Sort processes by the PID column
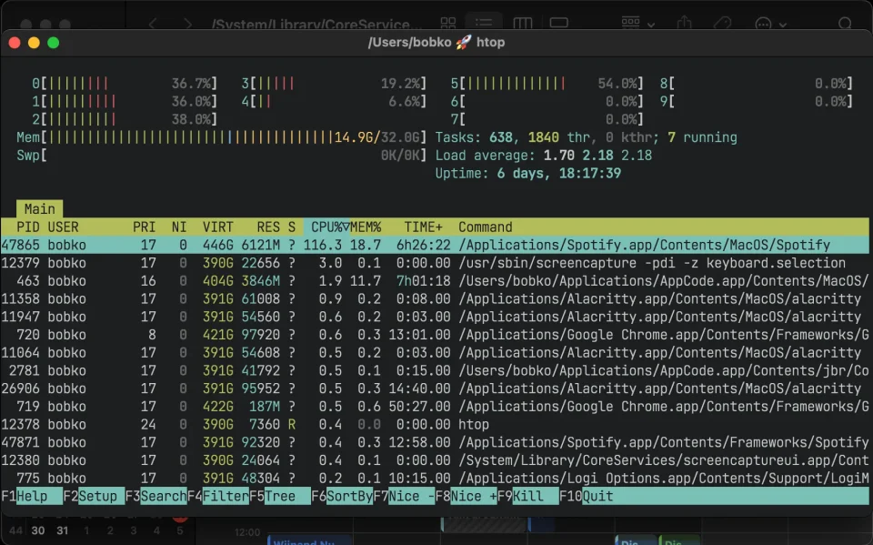This screenshot has height=545, width=873. pyautogui.click(x=28, y=227)
